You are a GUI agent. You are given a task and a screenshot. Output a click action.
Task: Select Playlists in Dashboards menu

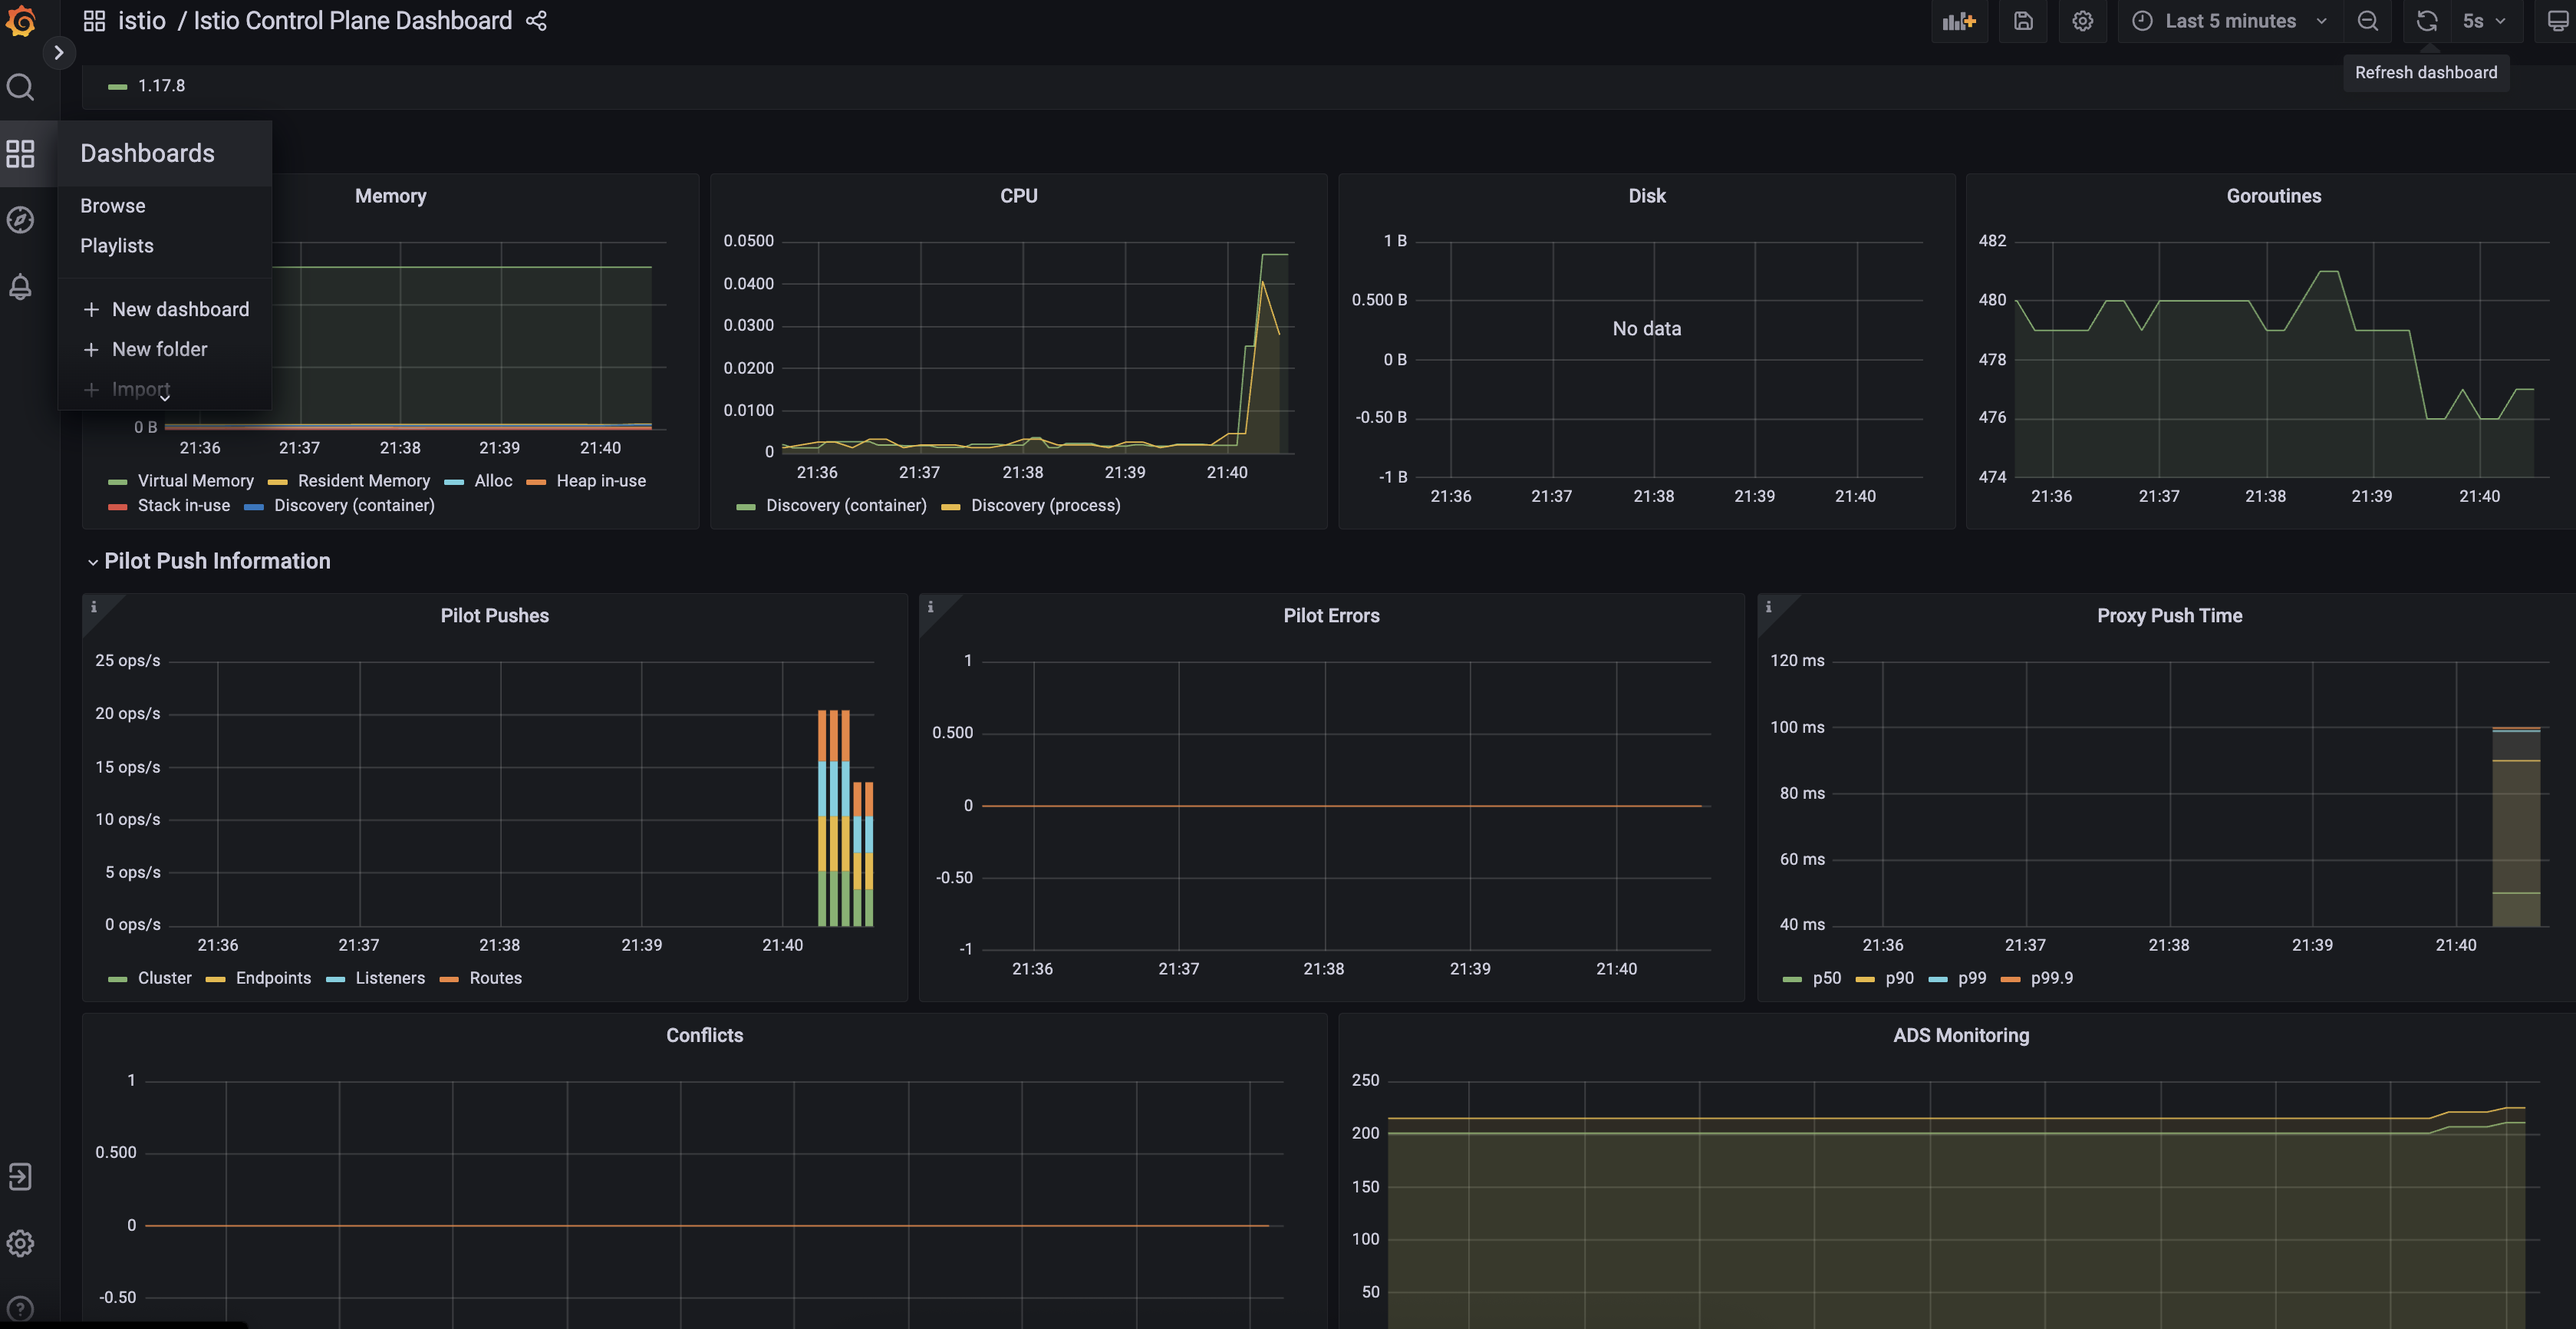[x=117, y=246]
